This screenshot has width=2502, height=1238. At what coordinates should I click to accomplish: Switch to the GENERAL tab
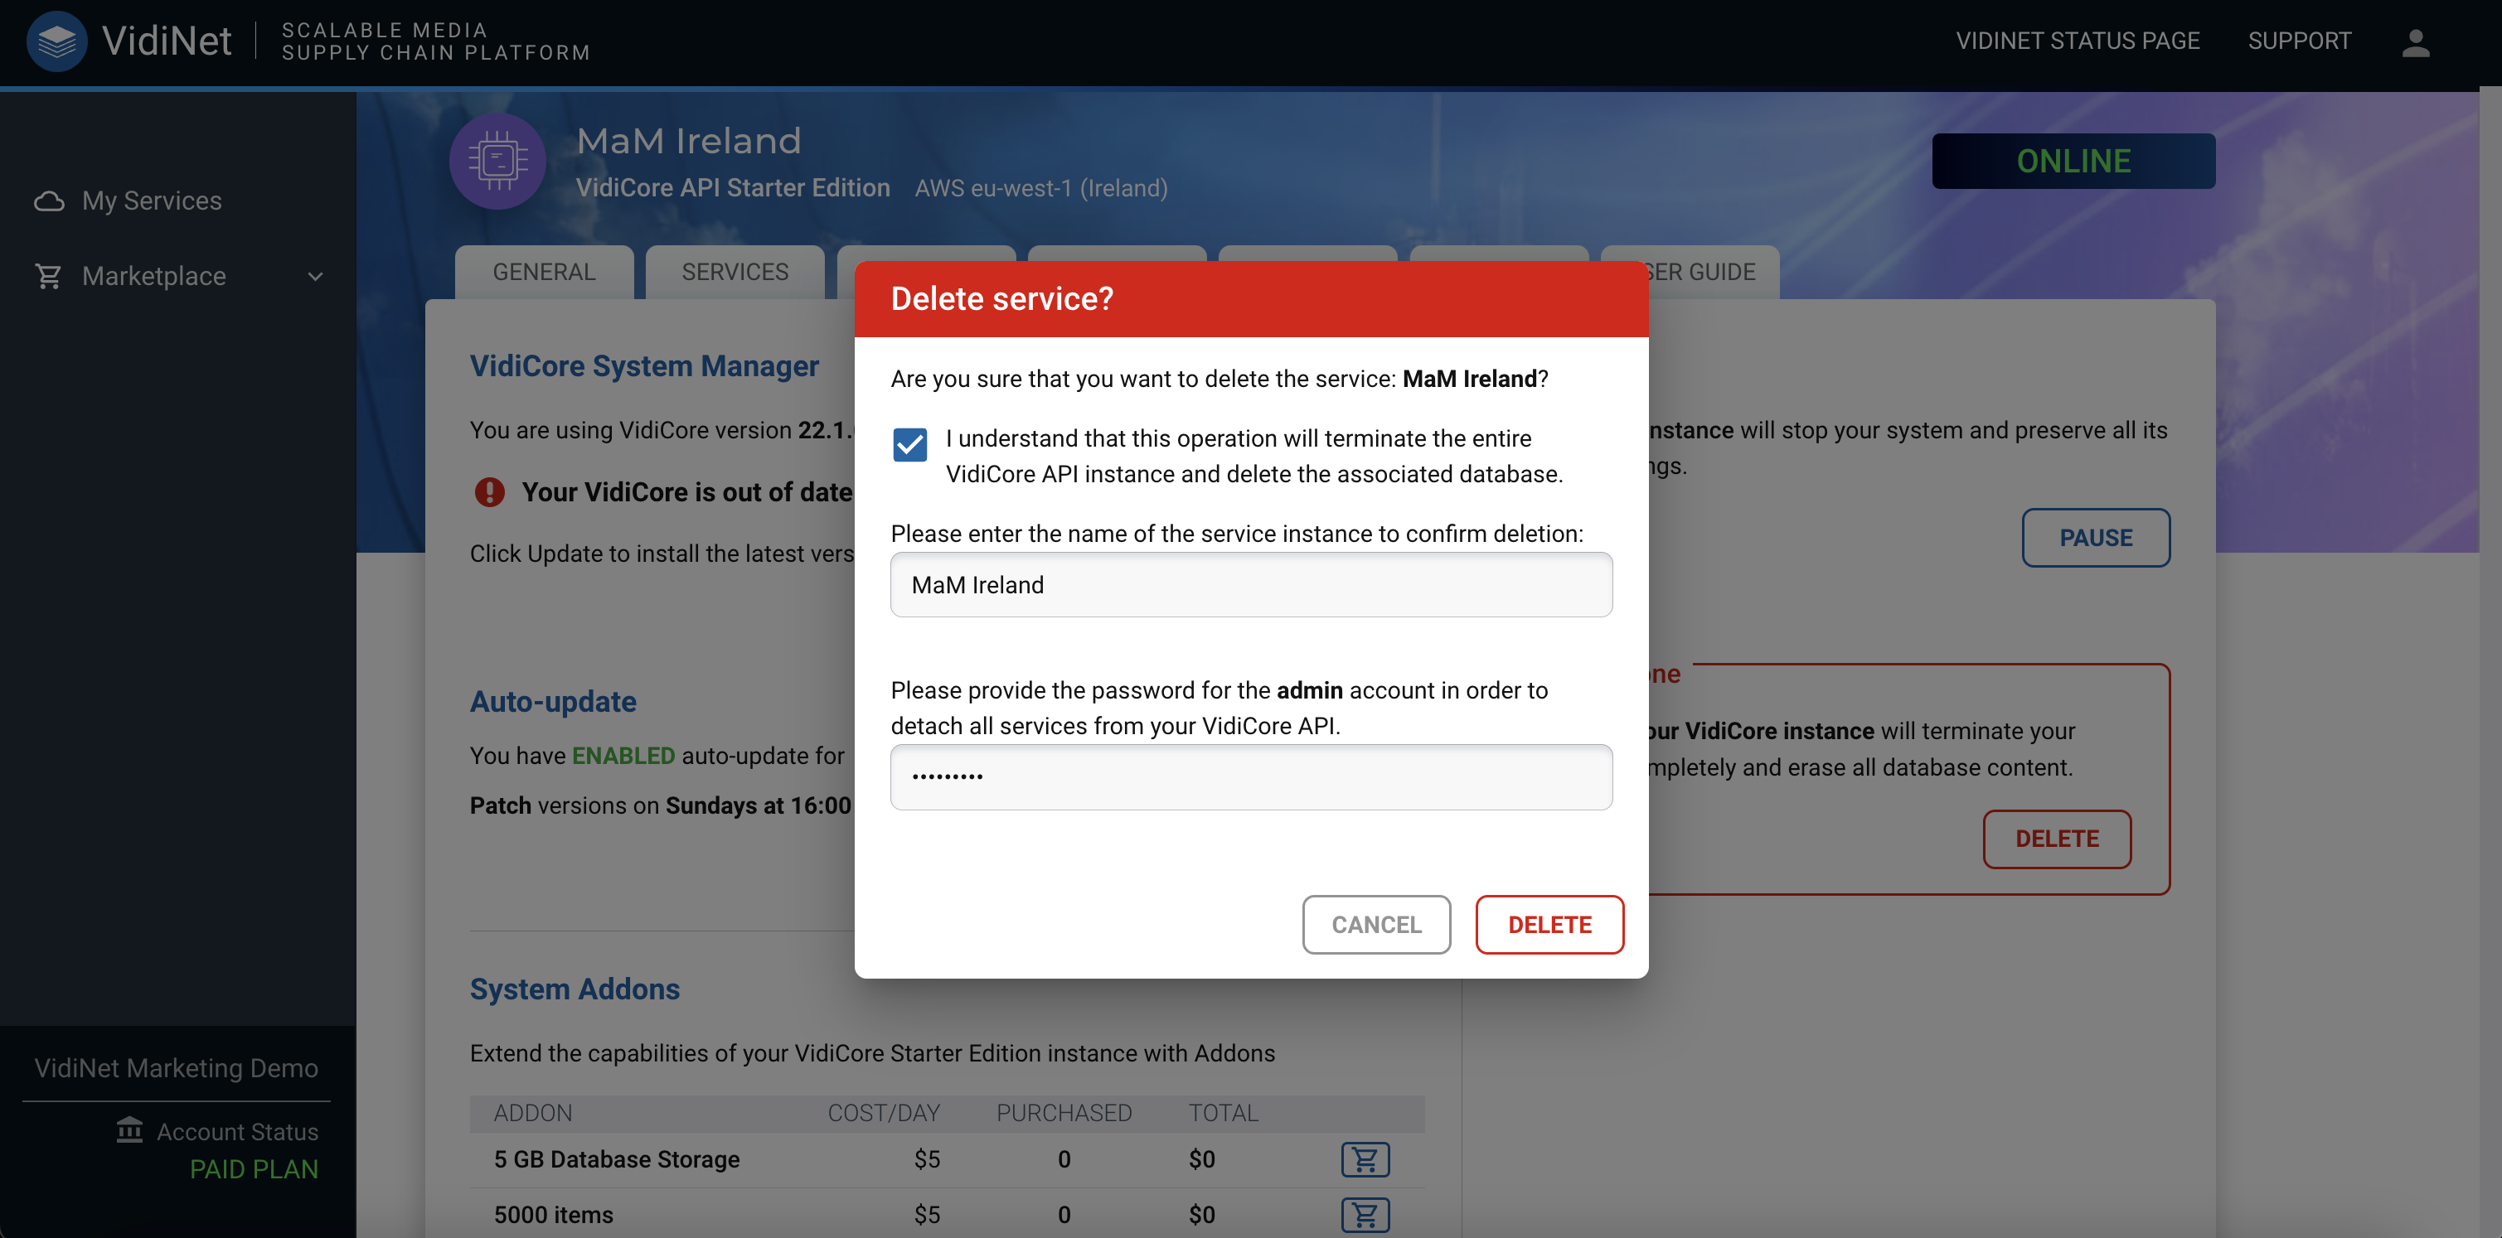point(544,272)
